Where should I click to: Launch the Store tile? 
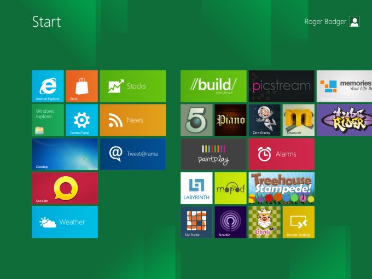click(x=82, y=86)
